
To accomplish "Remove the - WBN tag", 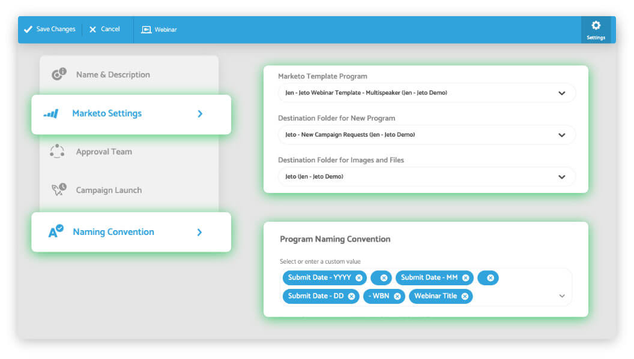I will 397,297.
